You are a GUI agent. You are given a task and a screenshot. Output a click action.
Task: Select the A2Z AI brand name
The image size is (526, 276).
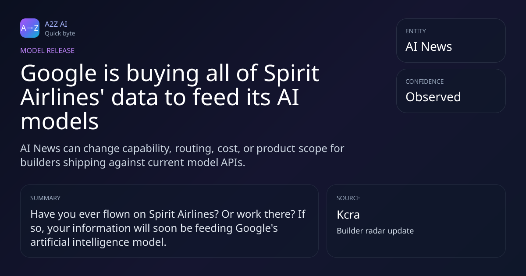coord(56,24)
